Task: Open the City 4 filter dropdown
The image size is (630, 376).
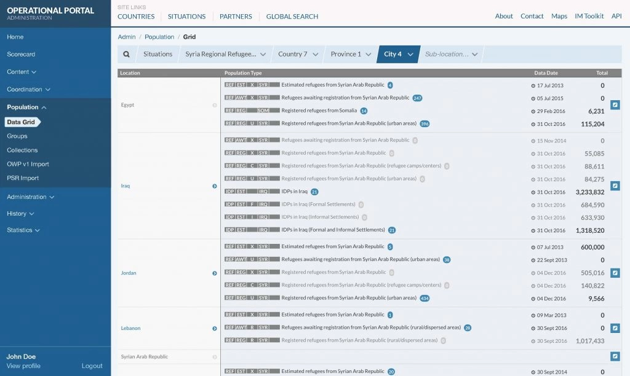Action: click(397, 54)
